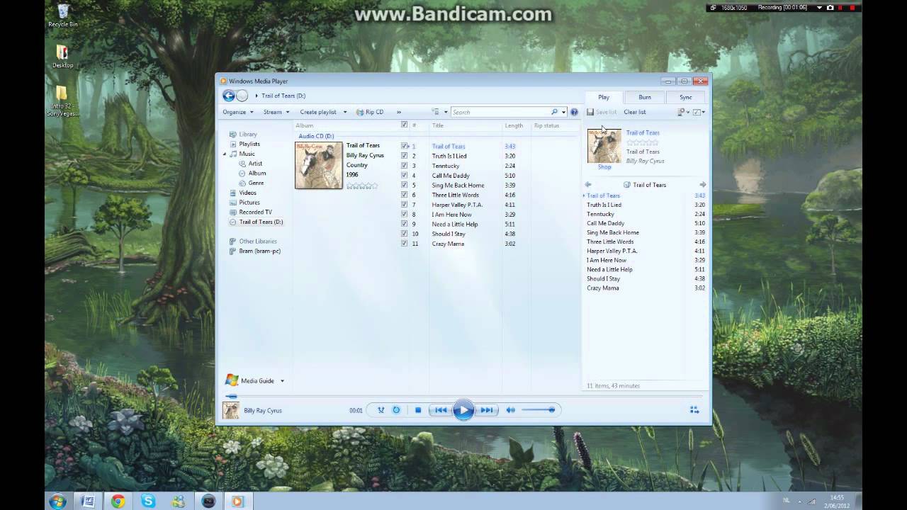Open the Help question mark icon

574,112
